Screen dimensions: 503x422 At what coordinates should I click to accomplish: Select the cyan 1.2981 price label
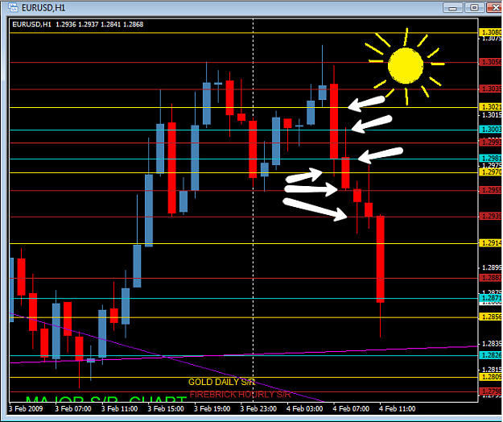pos(490,158)
